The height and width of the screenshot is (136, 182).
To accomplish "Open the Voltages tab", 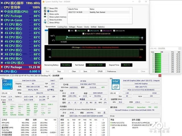I will point(72,27).
